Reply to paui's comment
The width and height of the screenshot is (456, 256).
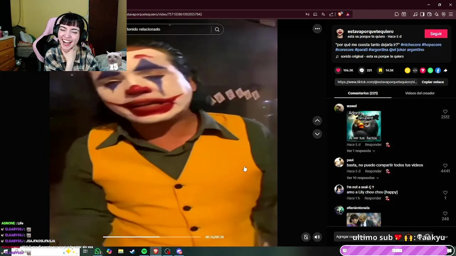(373, 171)
